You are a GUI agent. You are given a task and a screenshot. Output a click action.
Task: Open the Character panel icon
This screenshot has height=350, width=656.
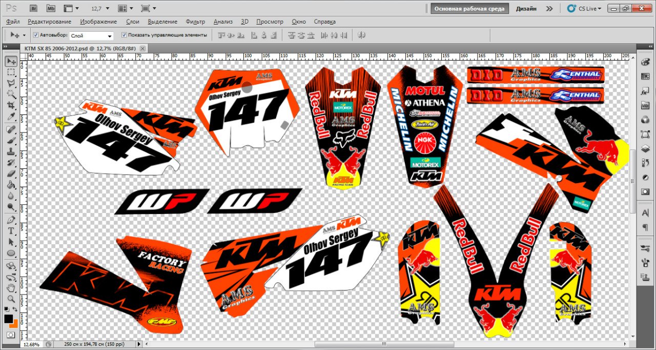click(645, 212)
